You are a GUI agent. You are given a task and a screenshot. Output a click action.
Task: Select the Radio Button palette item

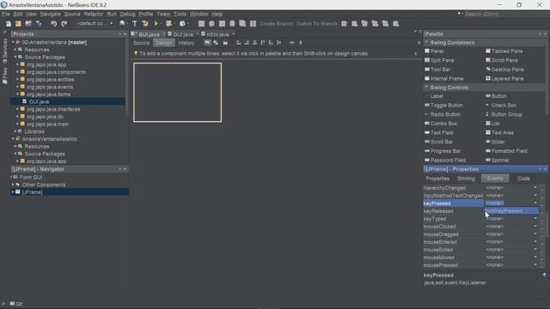(x=443, y=114)
